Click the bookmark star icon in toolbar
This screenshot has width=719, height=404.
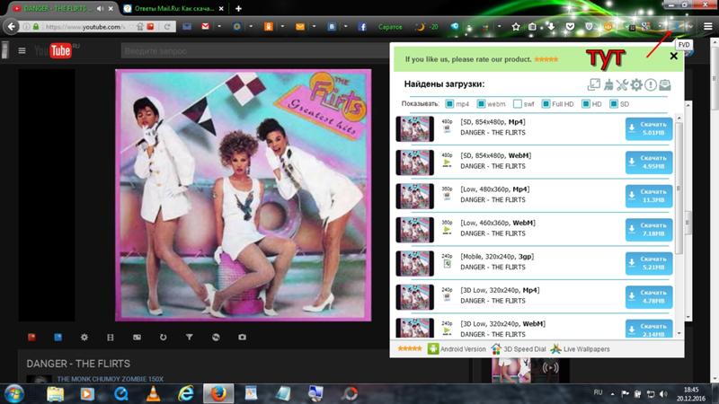(516, 27)
